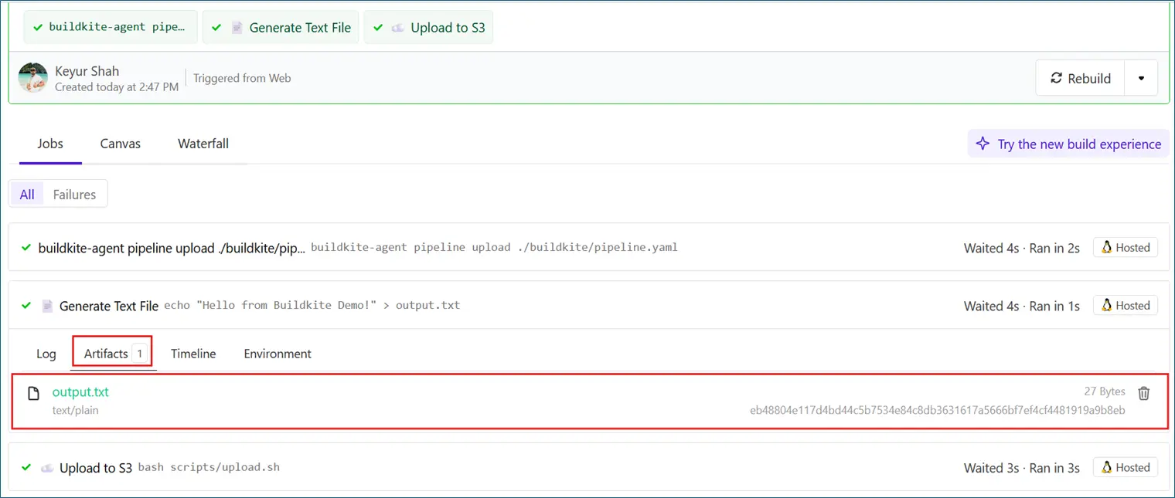Screen dimensions: 1175x498
Task: Enable the Failures filter
Action: coord(74,194)
